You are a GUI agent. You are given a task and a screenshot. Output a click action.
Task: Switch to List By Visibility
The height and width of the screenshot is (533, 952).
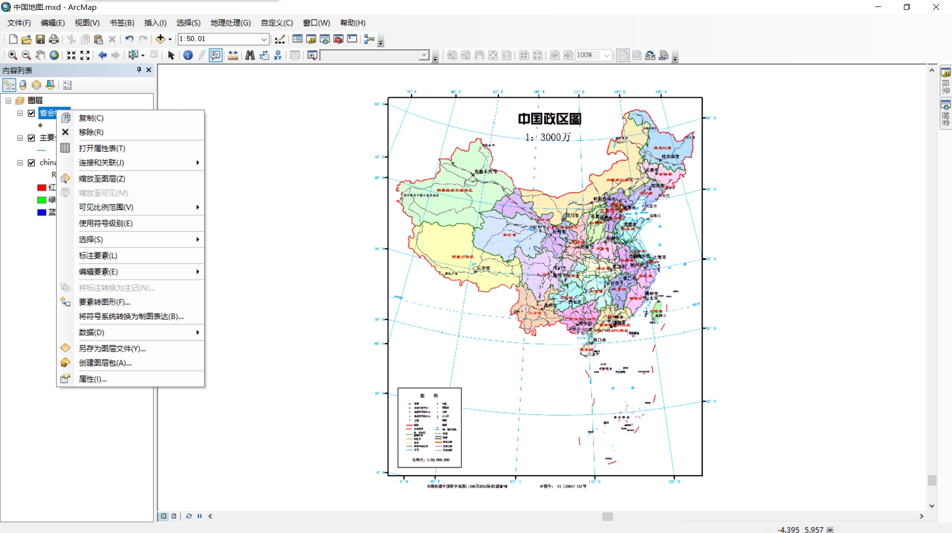pos(36,85)
